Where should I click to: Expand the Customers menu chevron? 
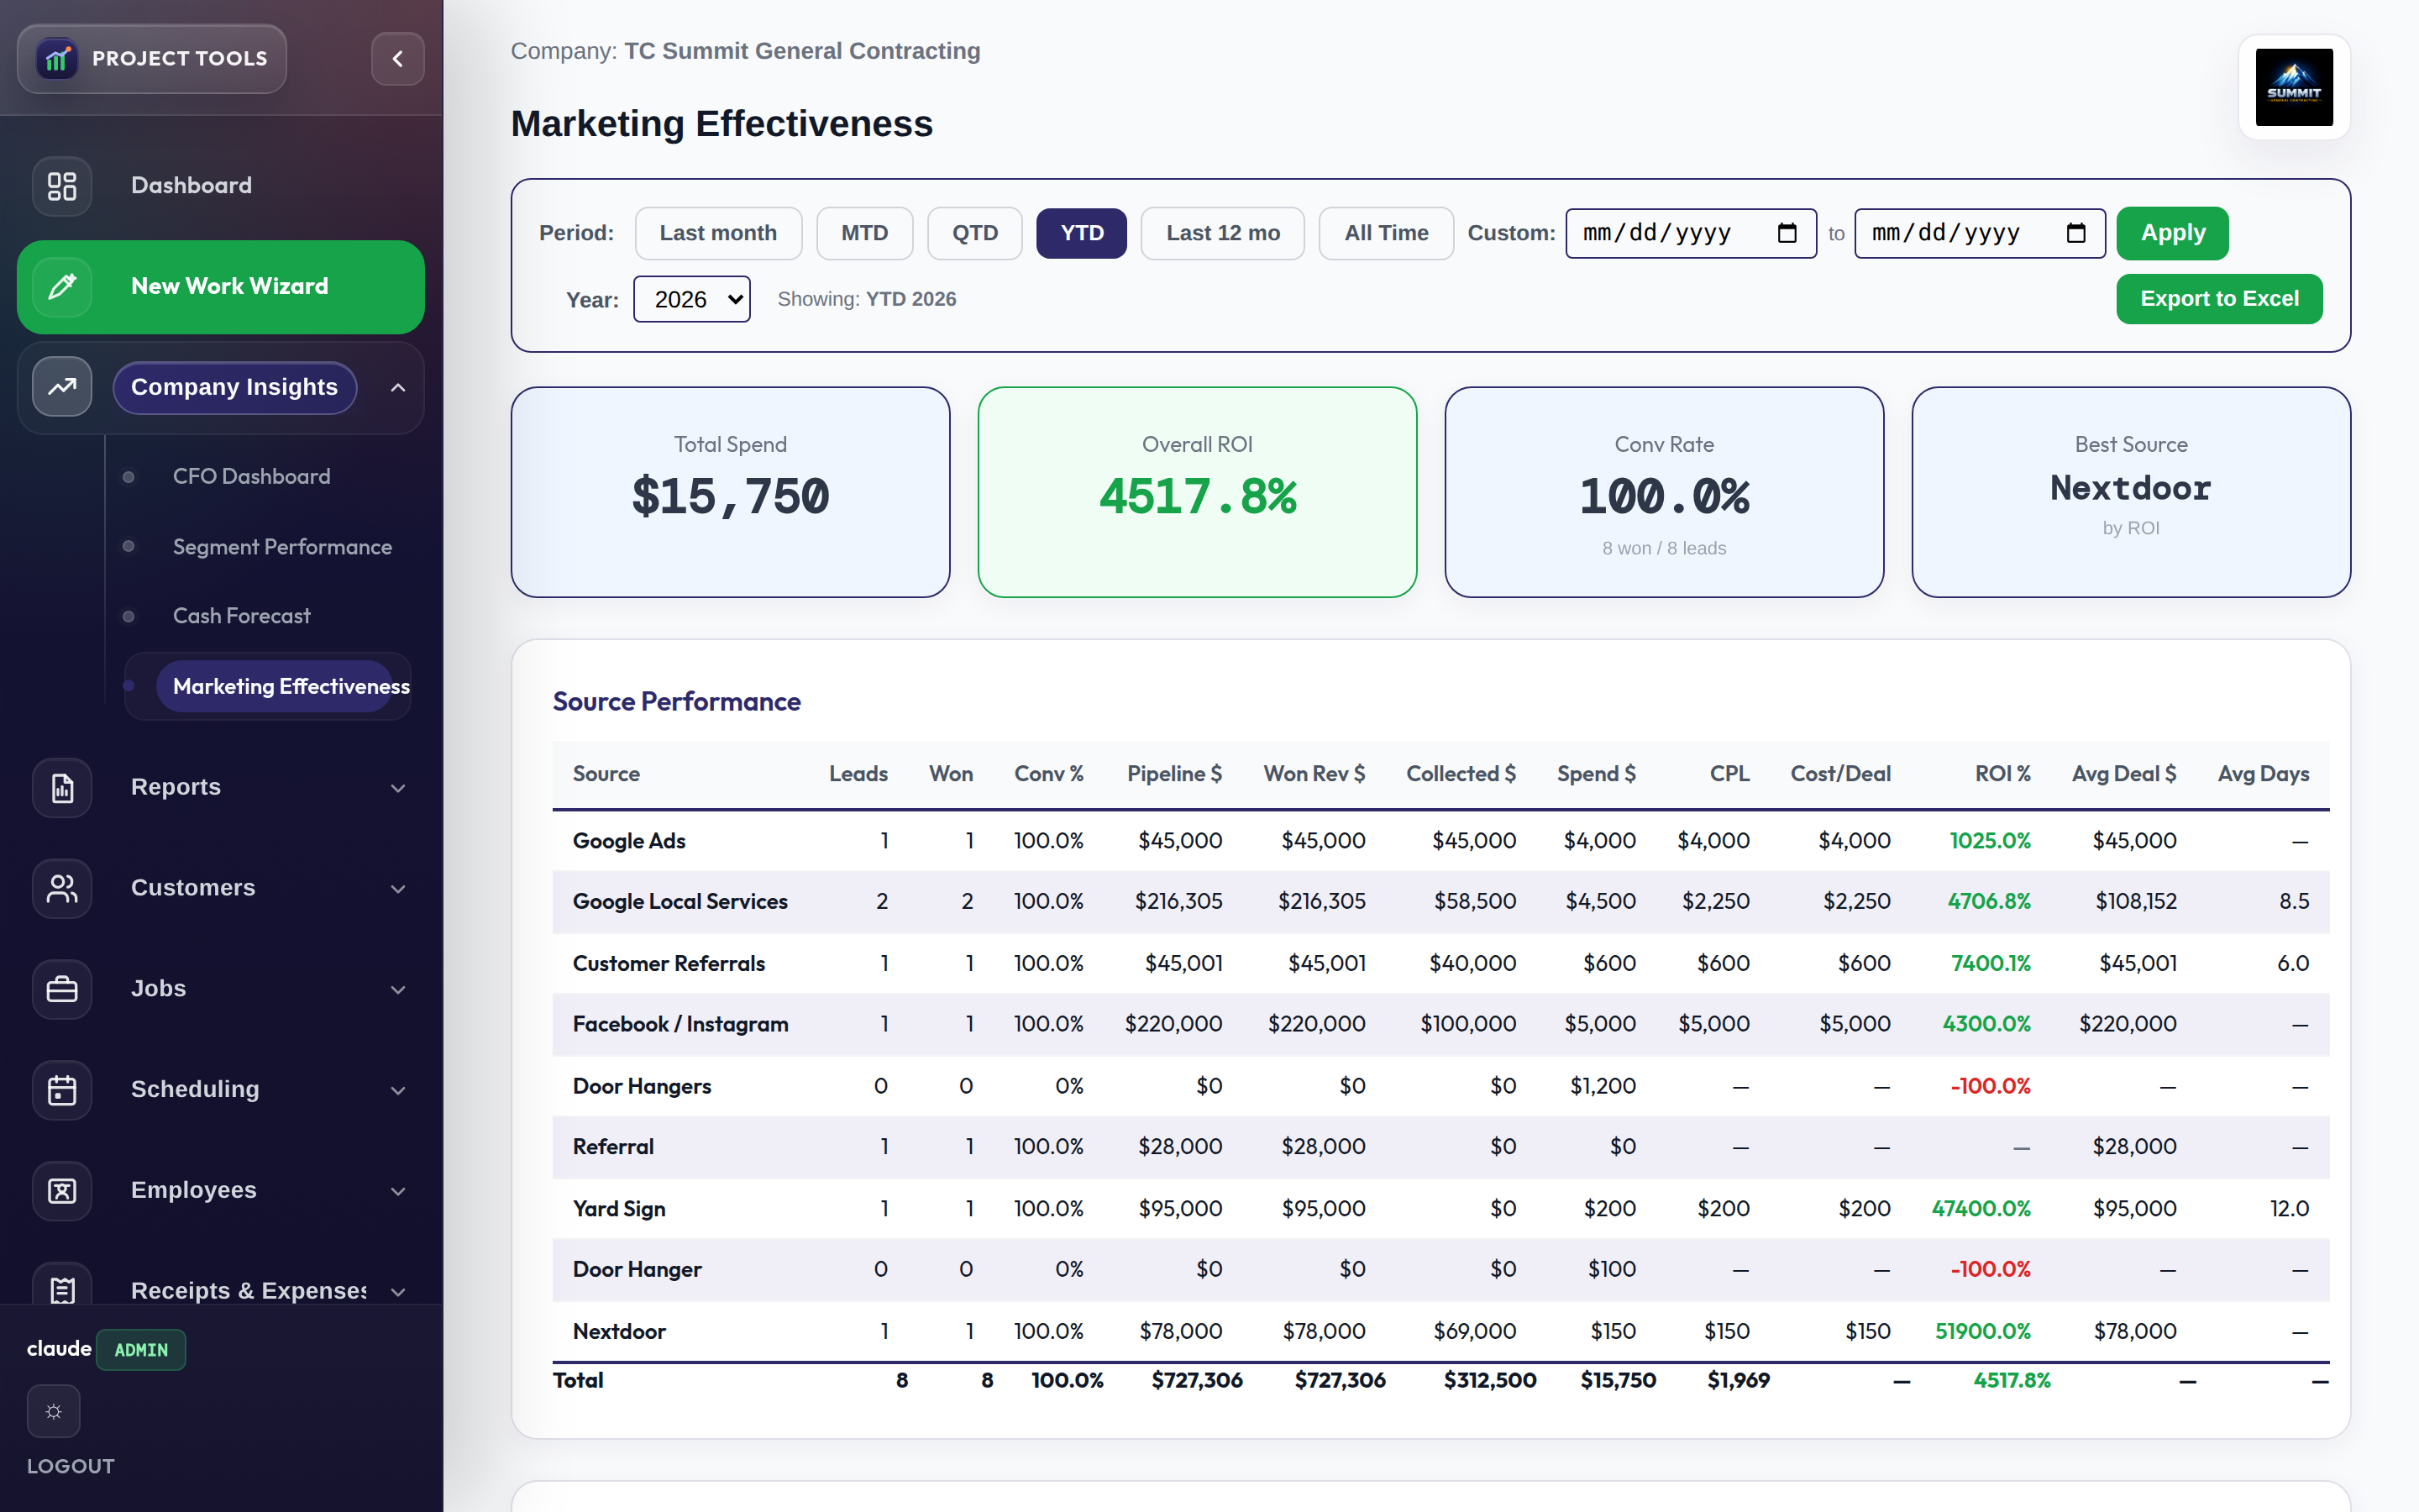pyautogui.click(x=398, y=889)
